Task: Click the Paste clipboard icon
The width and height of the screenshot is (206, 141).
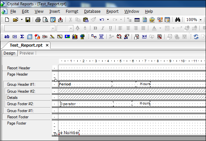Action: (86, 20)
